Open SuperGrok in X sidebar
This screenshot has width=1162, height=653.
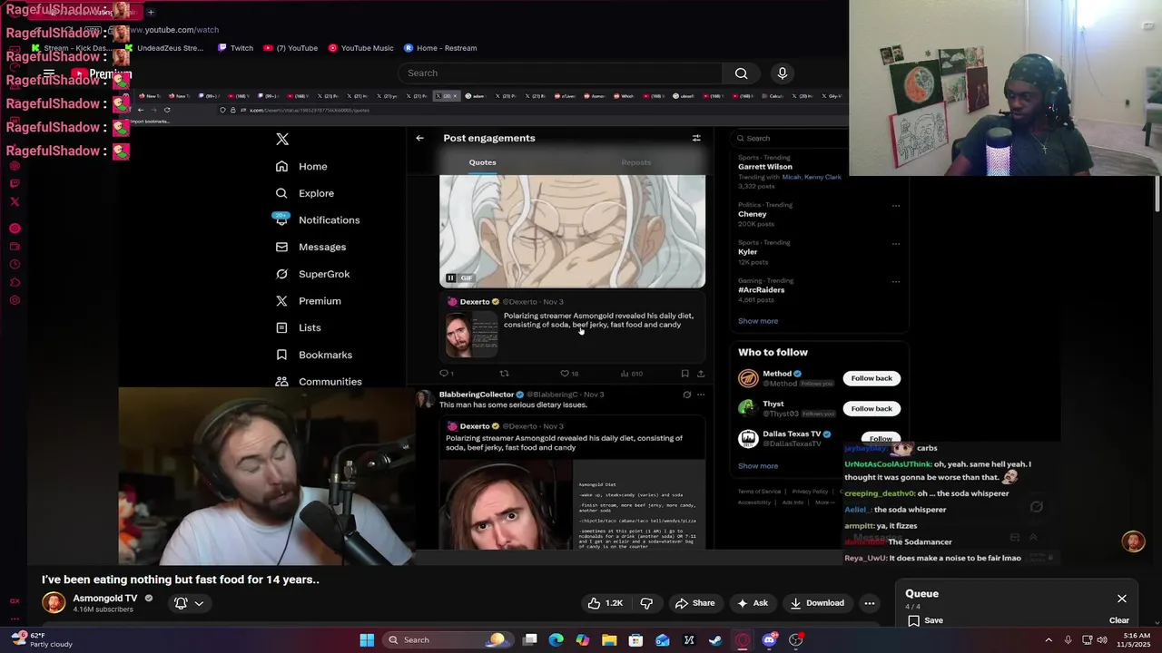tap(312, 274)
